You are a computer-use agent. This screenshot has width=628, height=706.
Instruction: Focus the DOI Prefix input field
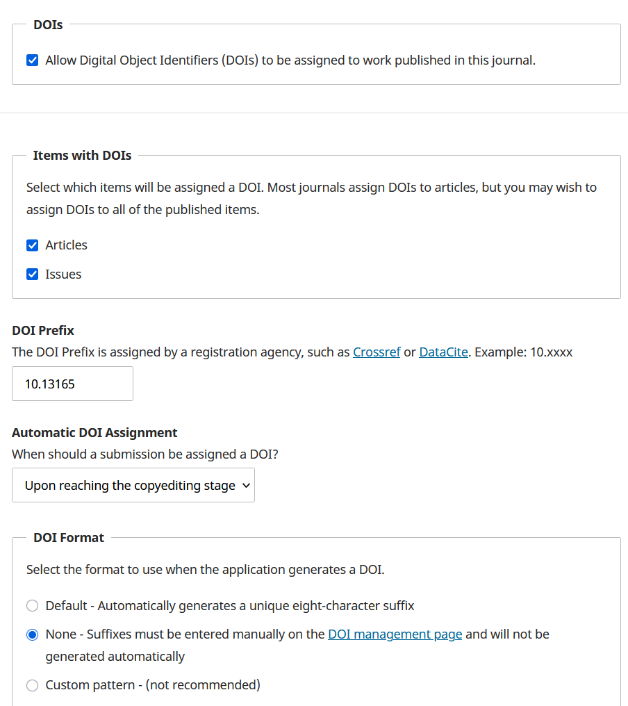click(72, 384)
